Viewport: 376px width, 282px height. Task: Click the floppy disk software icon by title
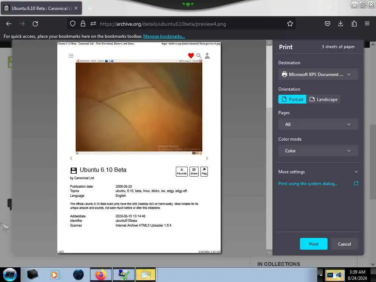tap(73, 170)
